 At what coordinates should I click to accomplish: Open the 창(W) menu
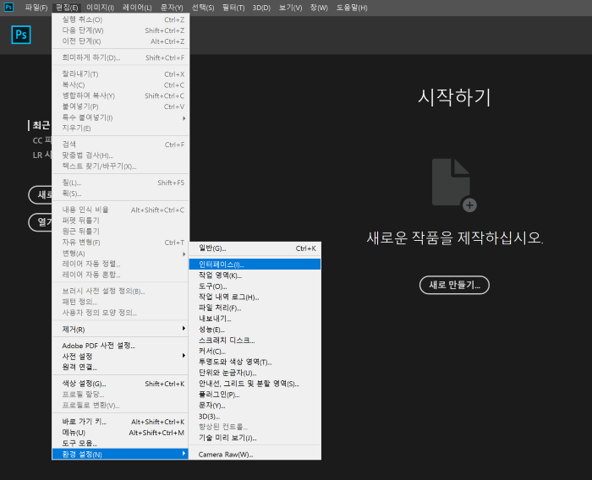point(319,8)
